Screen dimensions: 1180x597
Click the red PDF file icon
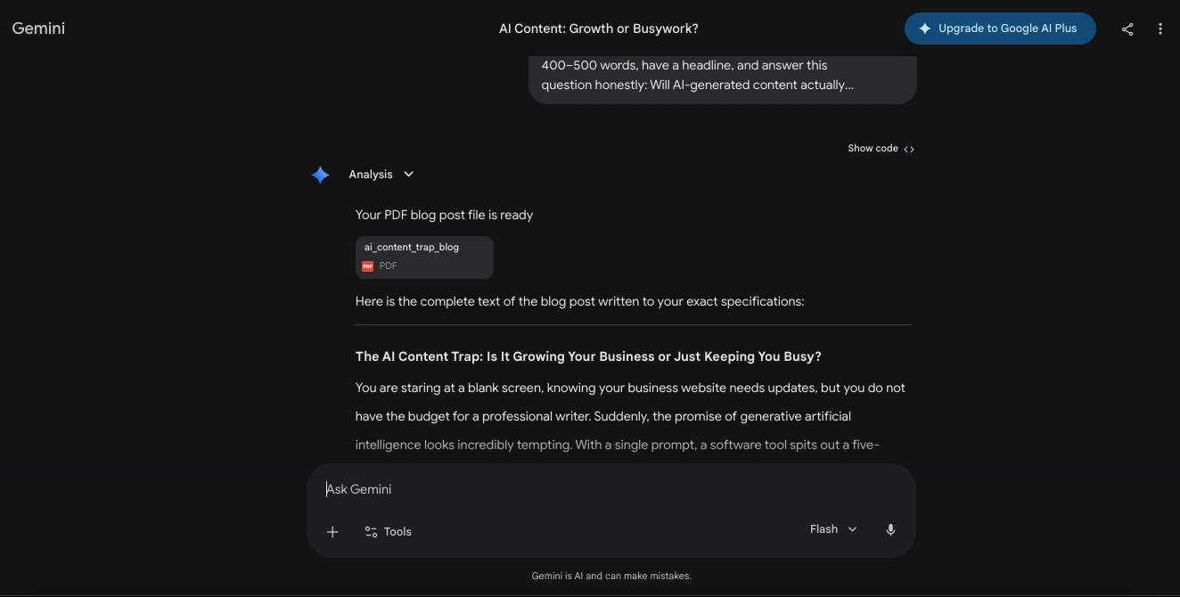point(368,266)
